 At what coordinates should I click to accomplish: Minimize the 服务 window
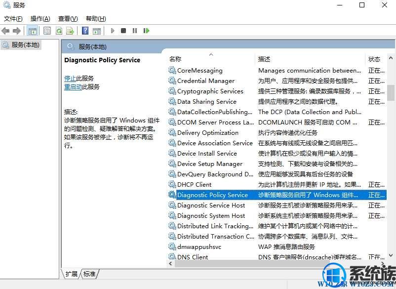point(340,5)
